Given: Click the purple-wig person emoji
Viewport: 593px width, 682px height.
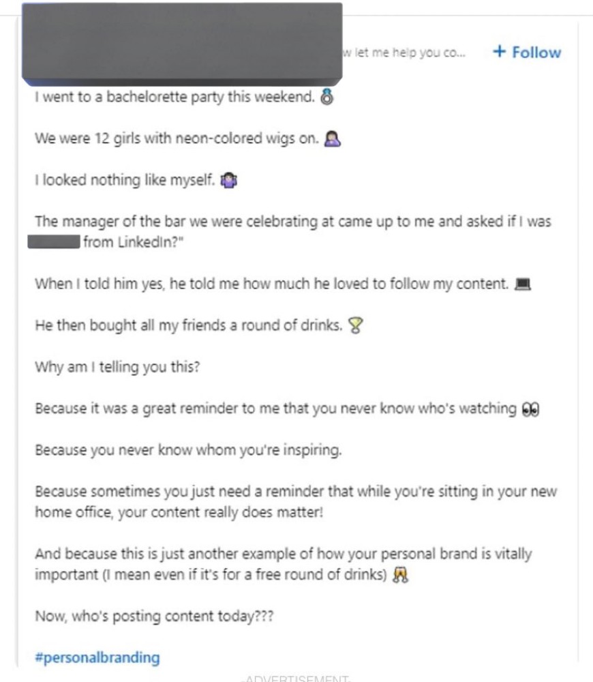Looking at the screenshot, I should pyautogui.click(x=333, y=140).
